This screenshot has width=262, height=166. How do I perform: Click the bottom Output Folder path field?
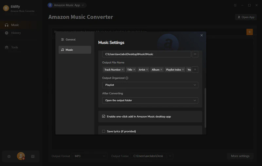(148, 156)
